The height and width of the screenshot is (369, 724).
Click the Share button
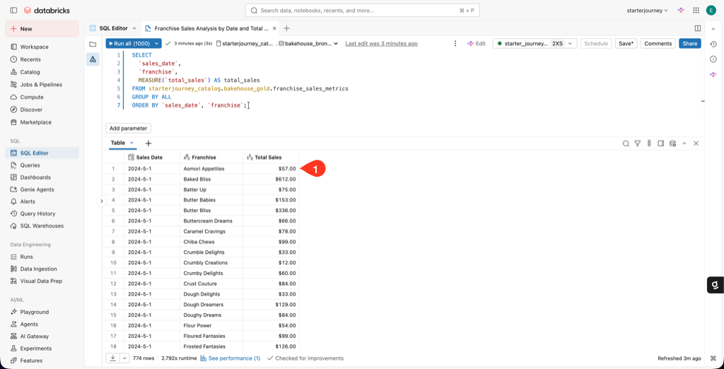690,43
